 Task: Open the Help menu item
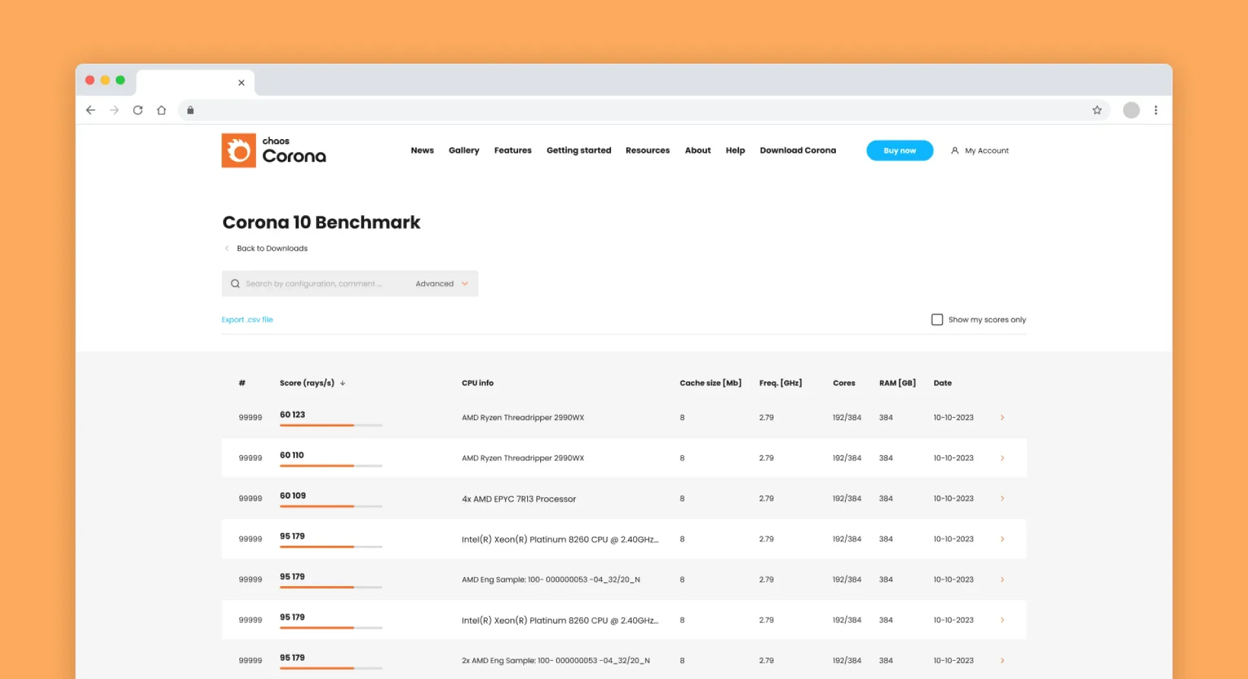735,150
